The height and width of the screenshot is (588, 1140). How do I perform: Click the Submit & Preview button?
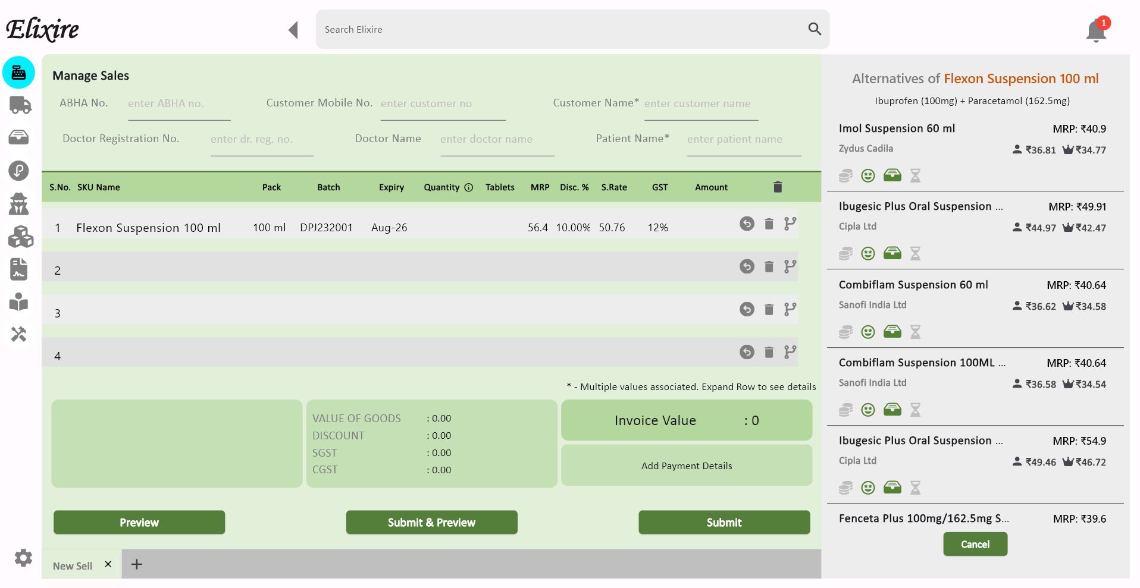(x=431, y=522)
